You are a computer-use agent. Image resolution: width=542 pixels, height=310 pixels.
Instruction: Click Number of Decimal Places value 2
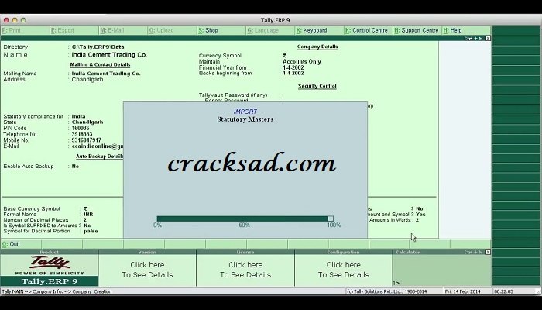(x=85, y=220)
